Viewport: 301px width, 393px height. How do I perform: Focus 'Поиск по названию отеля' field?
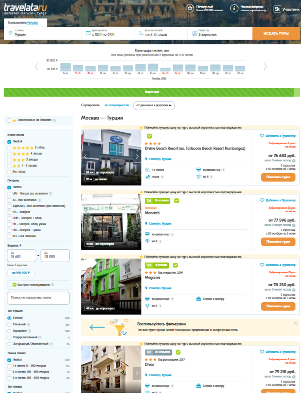pyautogui.click(x=38, y=298)
